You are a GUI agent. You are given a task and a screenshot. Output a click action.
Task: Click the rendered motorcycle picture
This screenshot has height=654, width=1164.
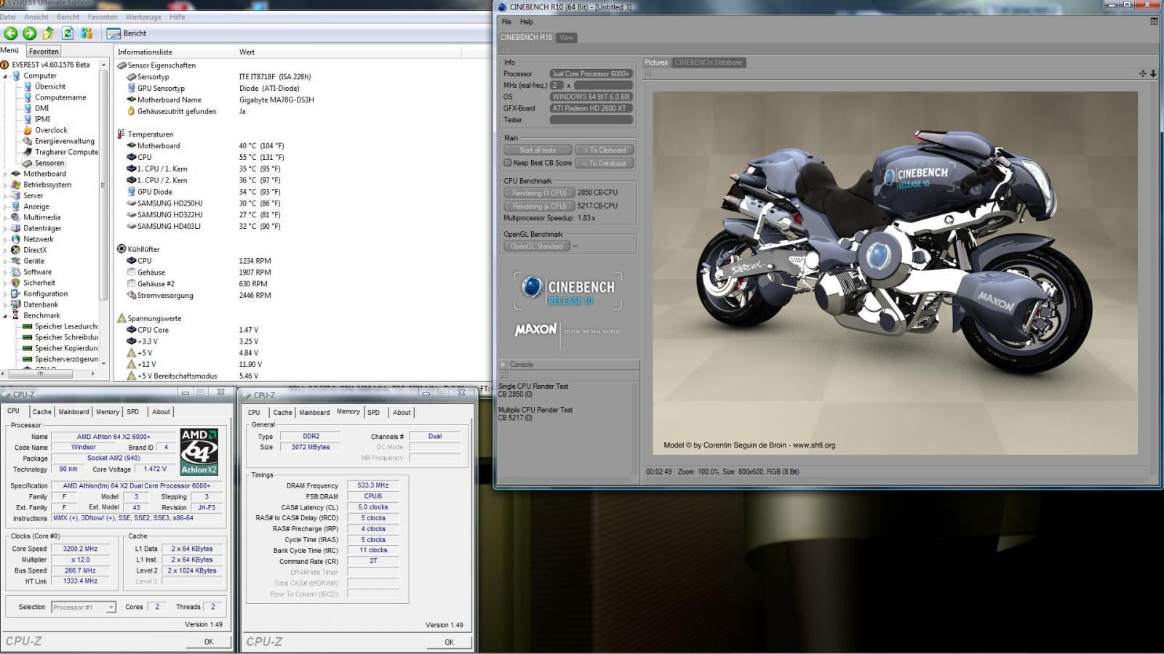tap(895, 273)
